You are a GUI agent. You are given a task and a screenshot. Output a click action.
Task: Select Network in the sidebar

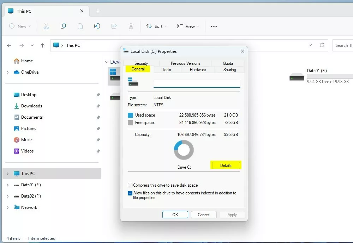(25, 207)
